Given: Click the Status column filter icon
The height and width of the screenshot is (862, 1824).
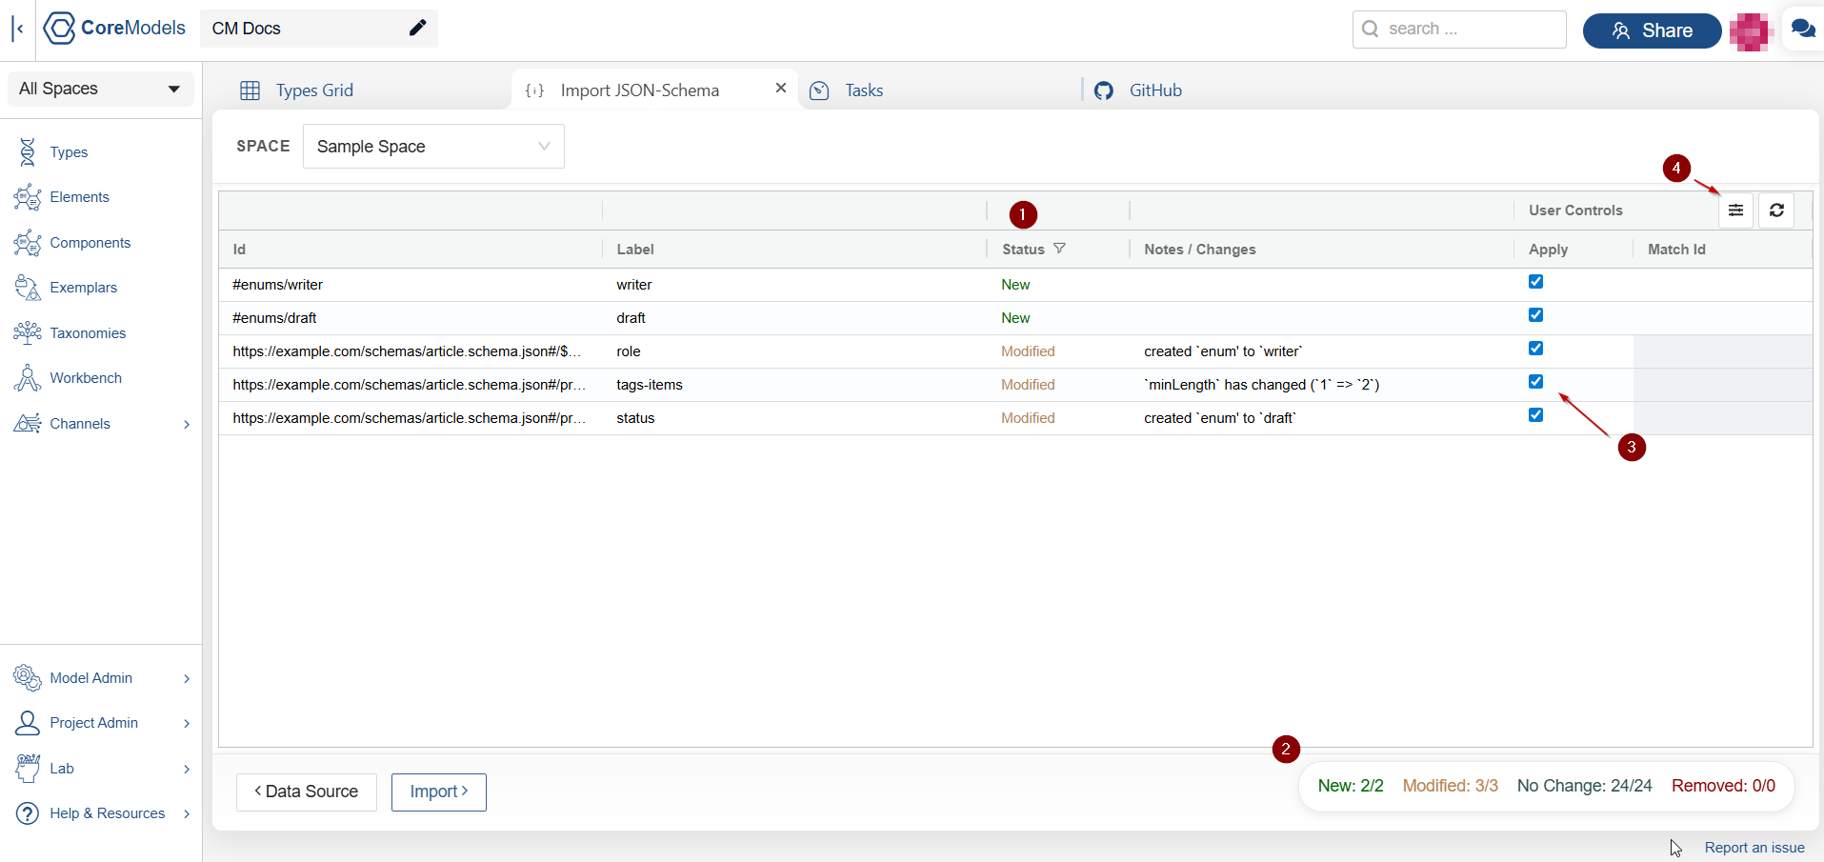Looking at the screenshot, I should [x=1059, y=249].
